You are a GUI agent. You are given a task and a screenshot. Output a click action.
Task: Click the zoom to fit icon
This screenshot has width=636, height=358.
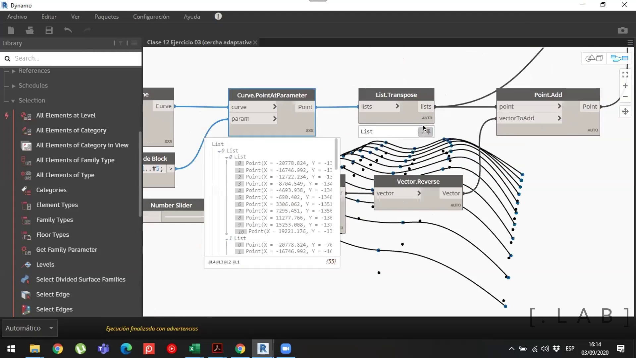point(625,75)
